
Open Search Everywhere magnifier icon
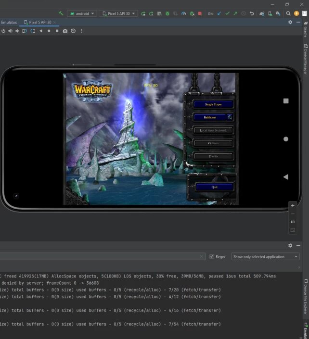tap(288, 13)
